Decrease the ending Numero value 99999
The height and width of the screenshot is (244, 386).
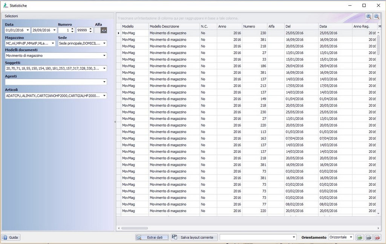coord(90,32)
